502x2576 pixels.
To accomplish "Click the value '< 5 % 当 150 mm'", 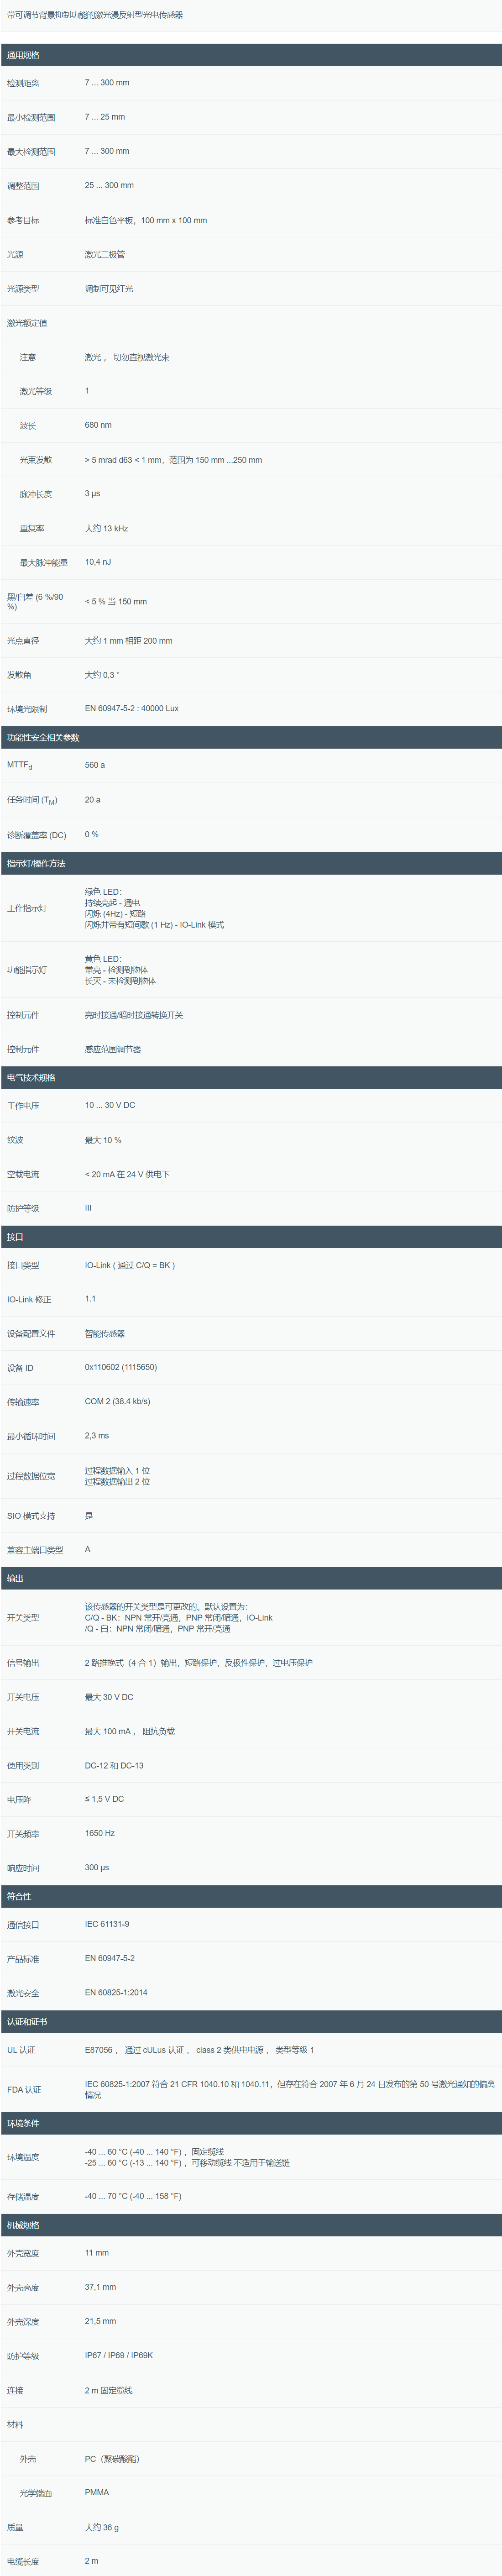I will [x=116, y=602].
